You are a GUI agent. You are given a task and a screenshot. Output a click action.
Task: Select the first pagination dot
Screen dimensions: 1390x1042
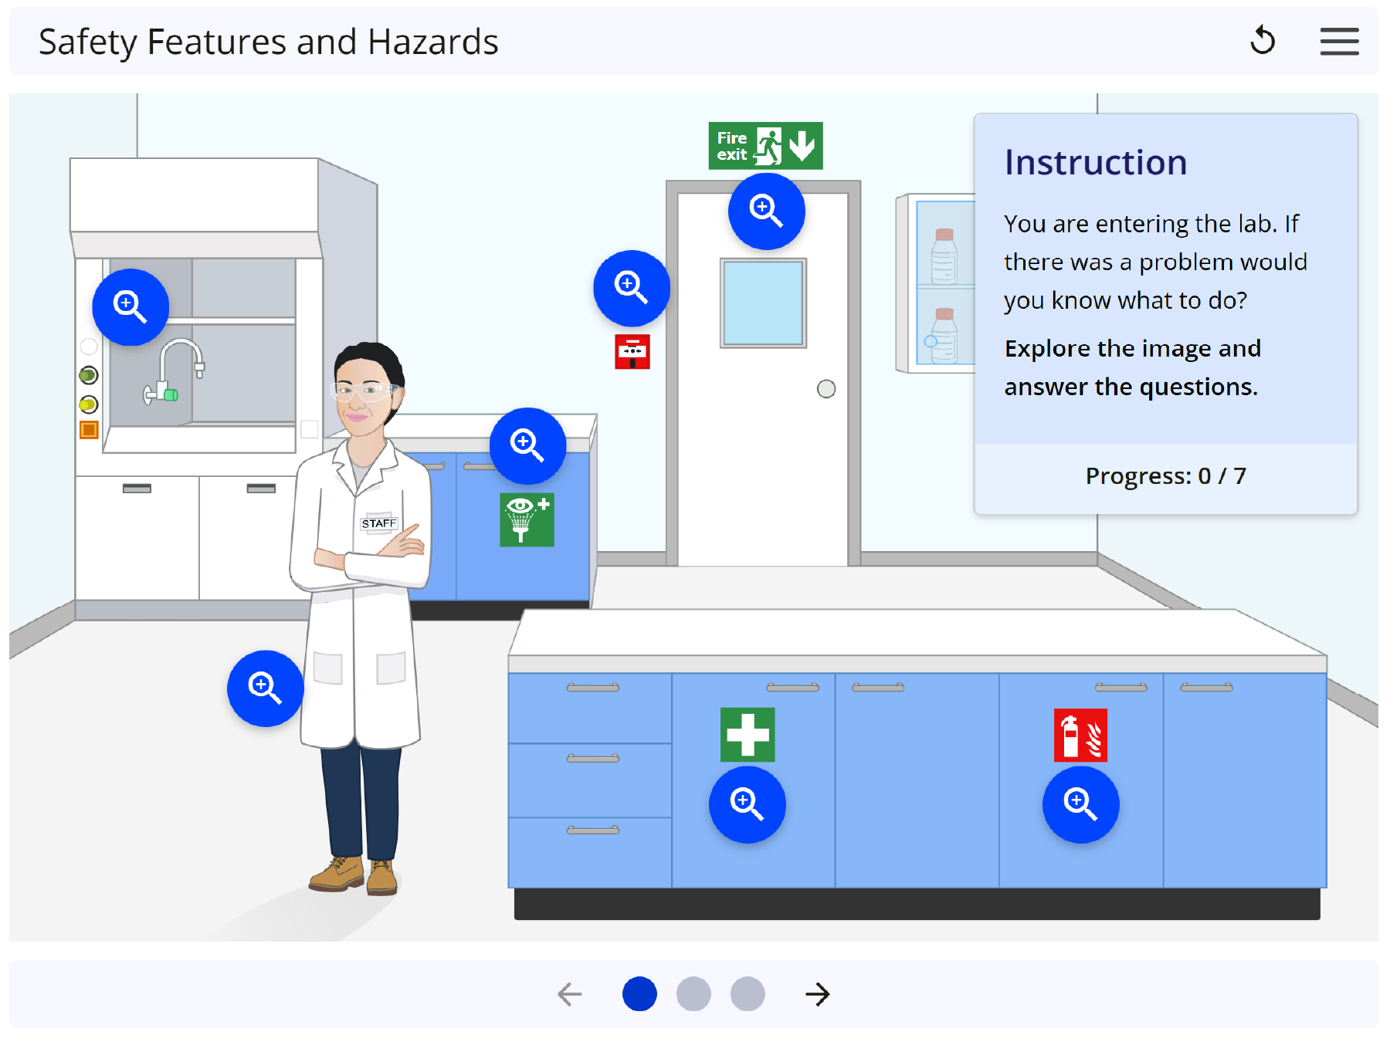coord(639,994)
